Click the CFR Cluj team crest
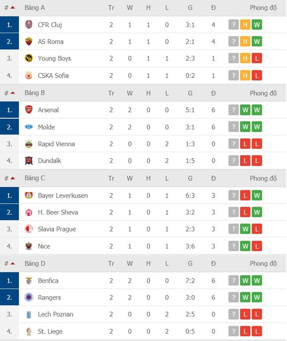Image resolution: width=287 pixels, height=341 pixels. coord(29,25)
